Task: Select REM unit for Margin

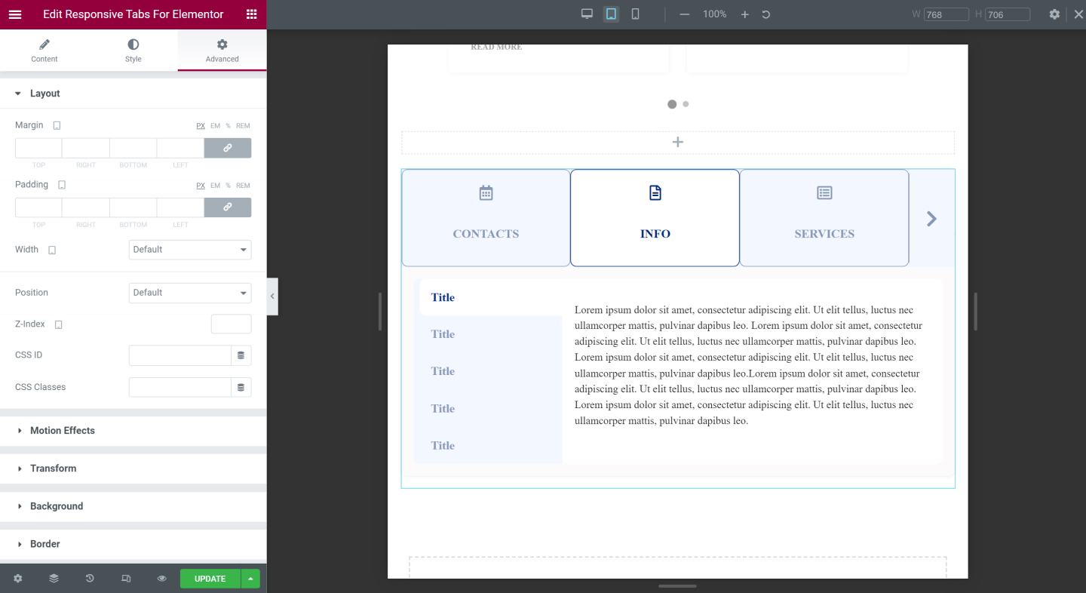Action: point(243,126)
